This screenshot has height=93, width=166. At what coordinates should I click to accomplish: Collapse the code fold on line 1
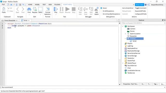[x=6, y=24]
